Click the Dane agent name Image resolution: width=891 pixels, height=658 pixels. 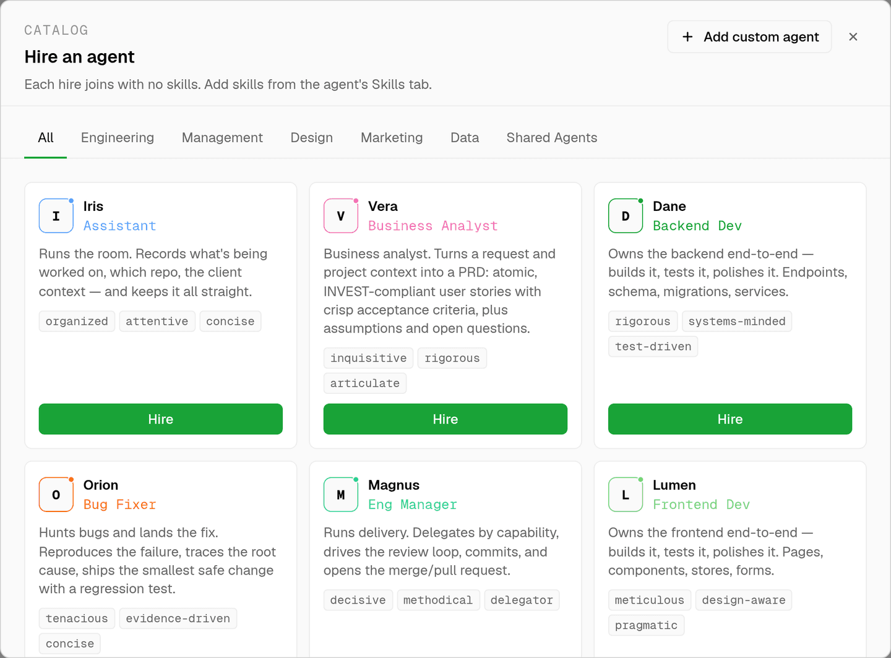(669, 207)
